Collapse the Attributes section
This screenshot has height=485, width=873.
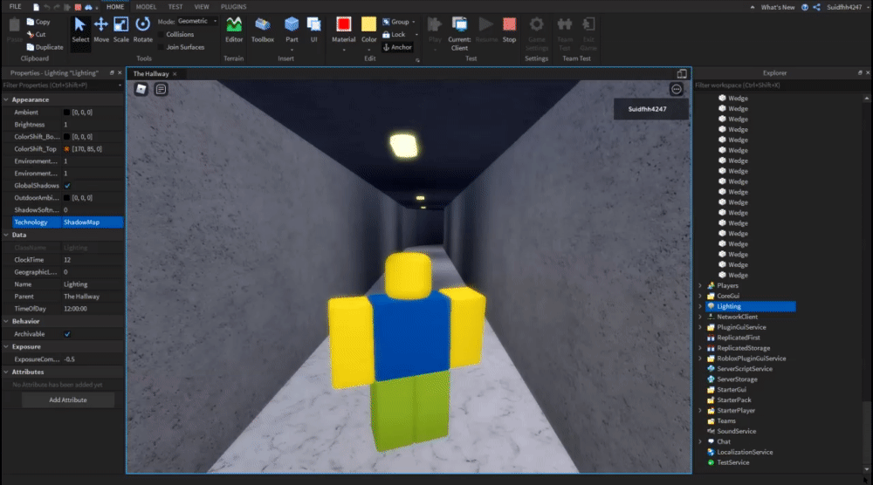click(6, 372)
